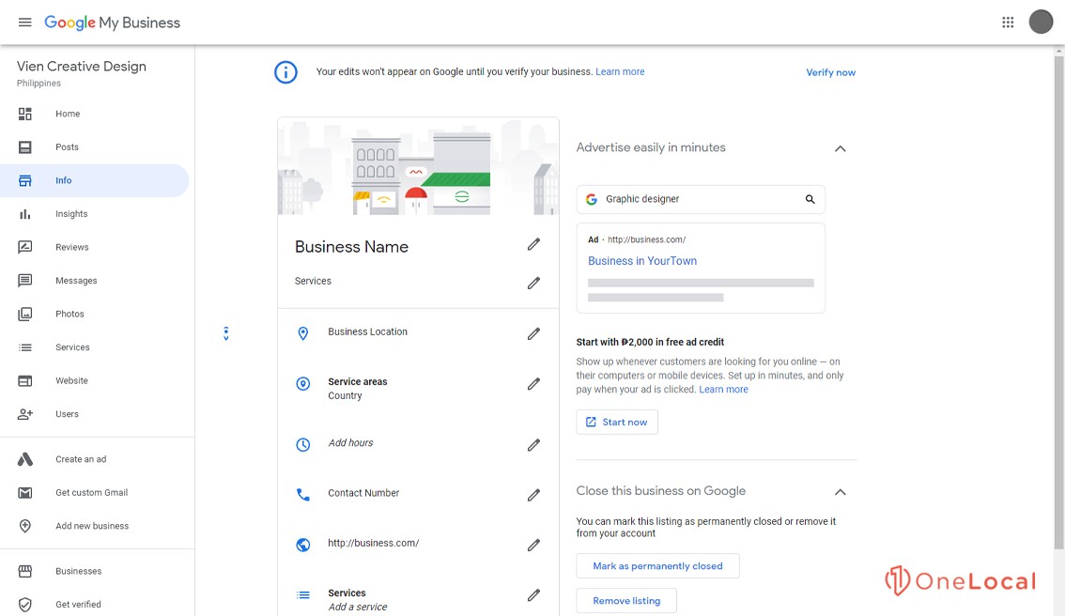1065x616 pixels.
Task: Collapse Close this business on Google section
Action: (x=841, y=492)
